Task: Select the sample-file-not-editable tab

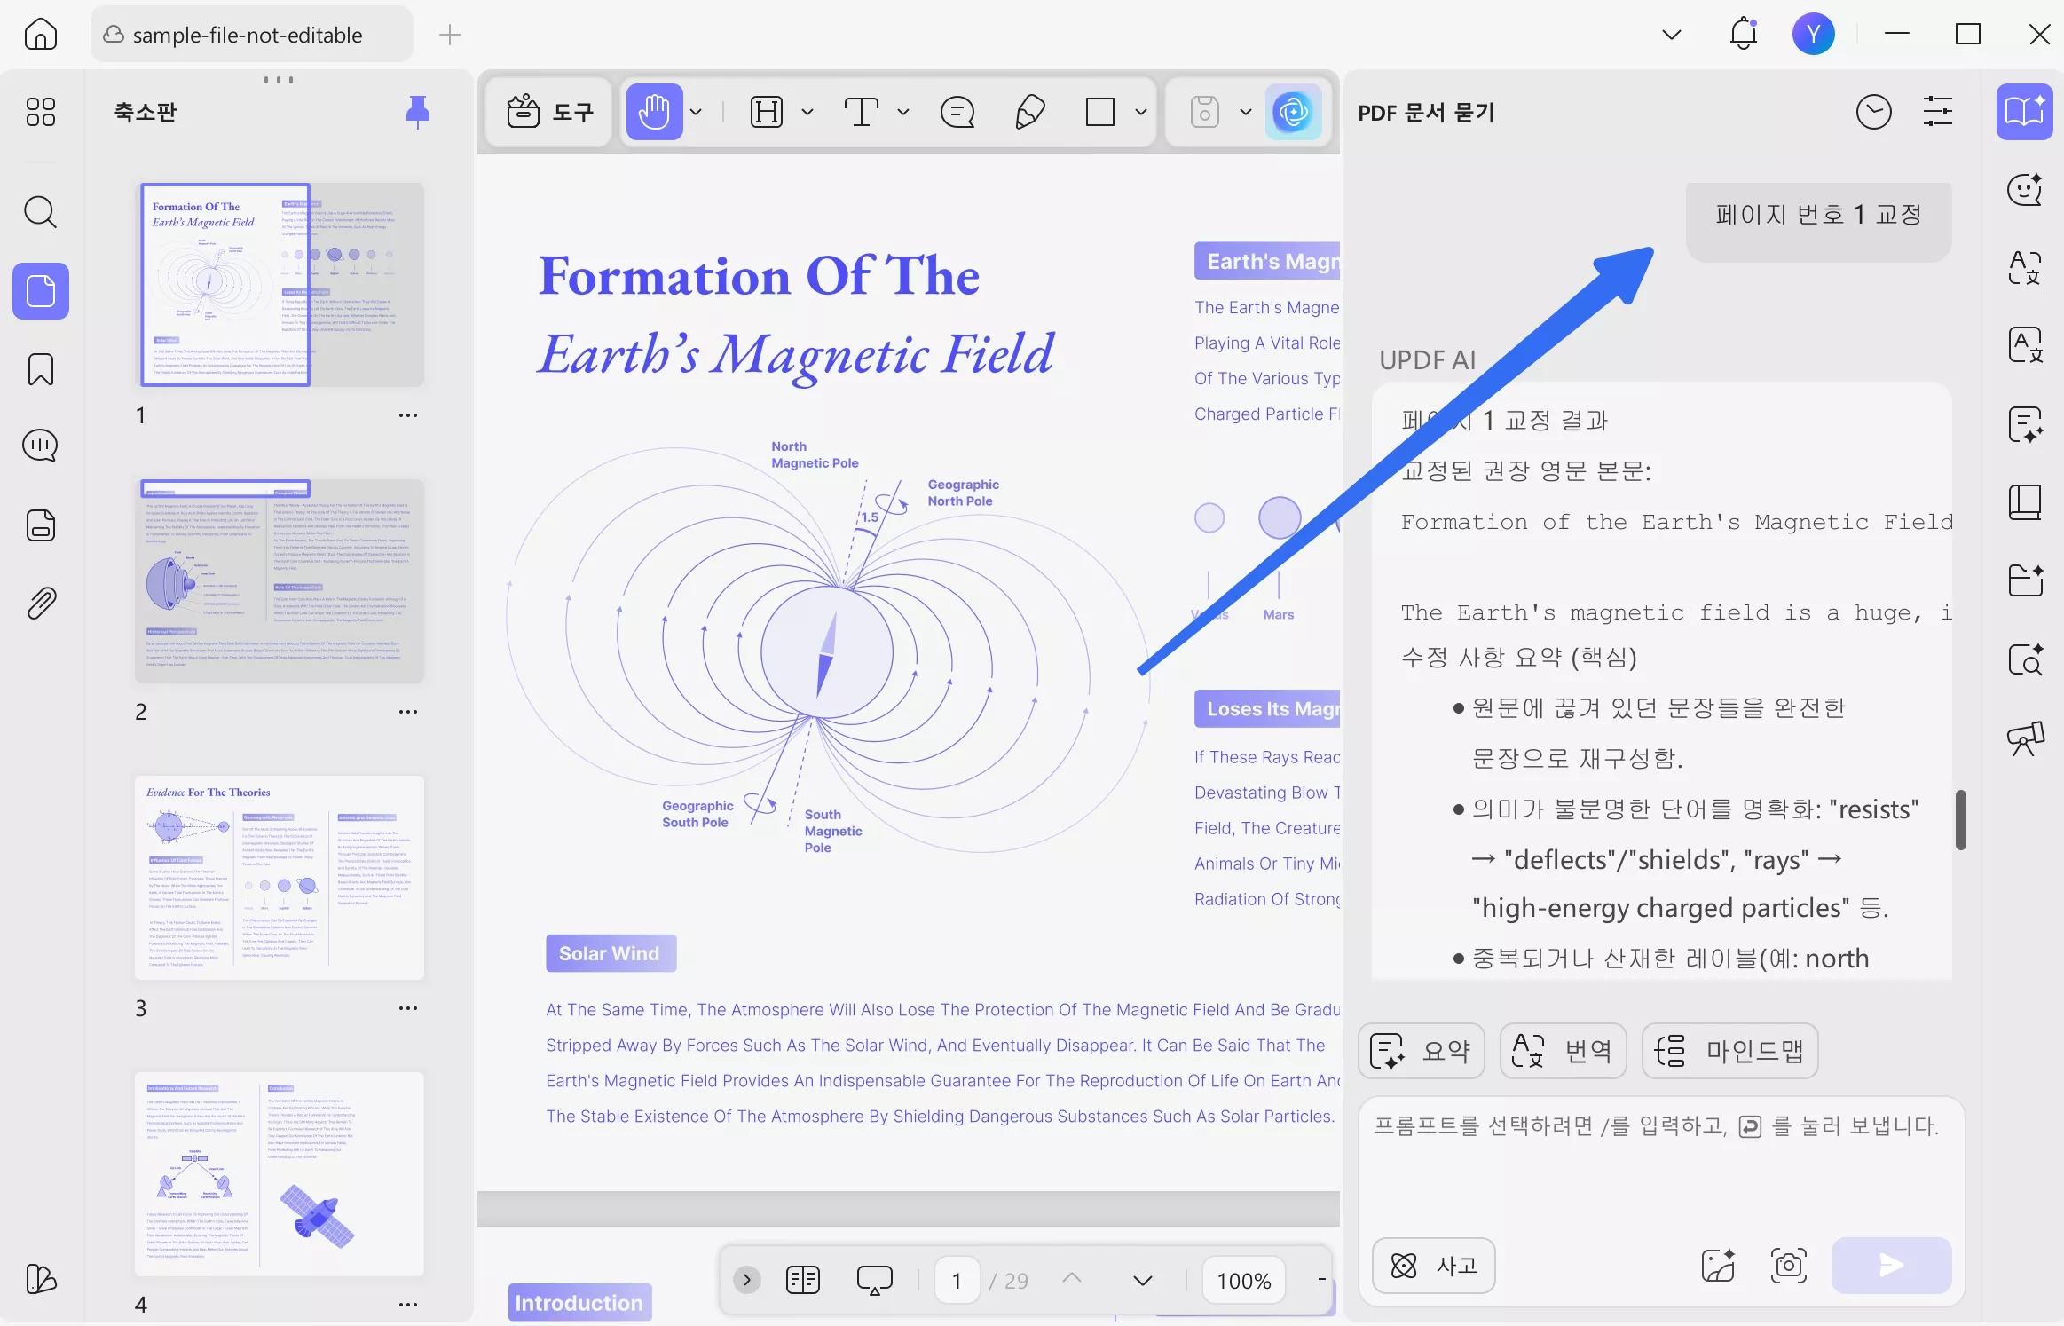Action: tap(248, 35)
